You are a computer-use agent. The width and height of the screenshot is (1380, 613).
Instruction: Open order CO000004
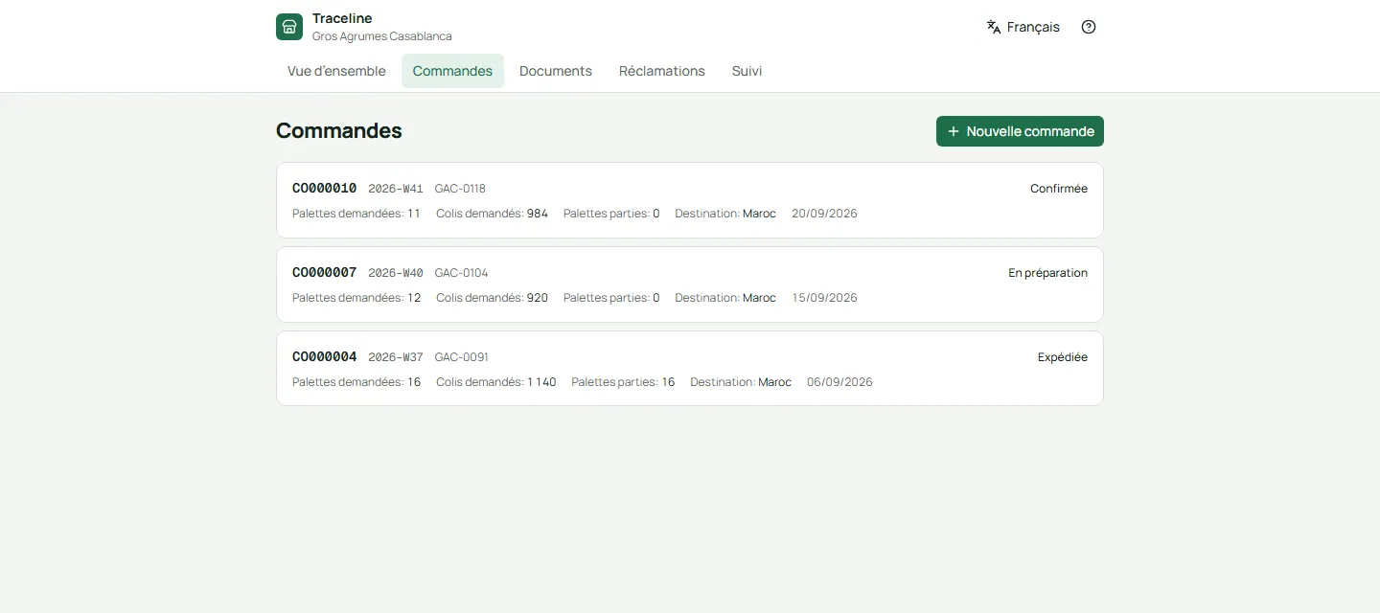tap(690, 369)
